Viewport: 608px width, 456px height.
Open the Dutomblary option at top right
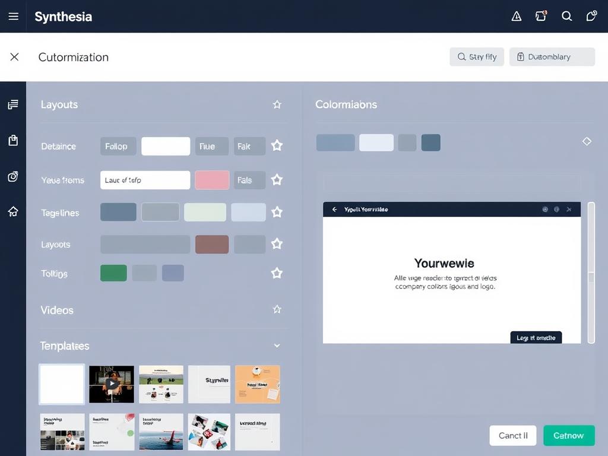point(552,56)
